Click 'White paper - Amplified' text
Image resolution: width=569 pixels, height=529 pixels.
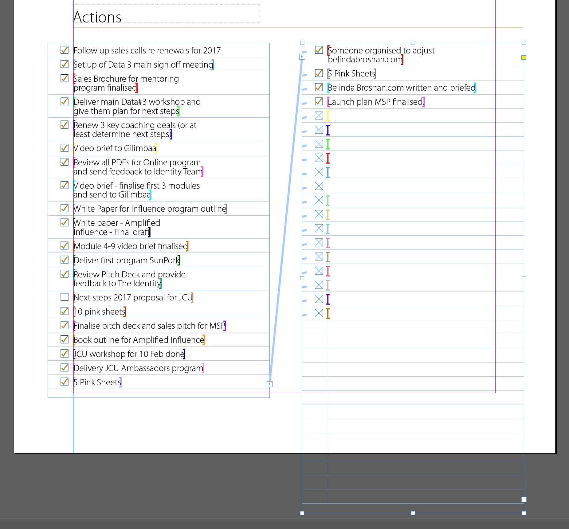(117, 223)
